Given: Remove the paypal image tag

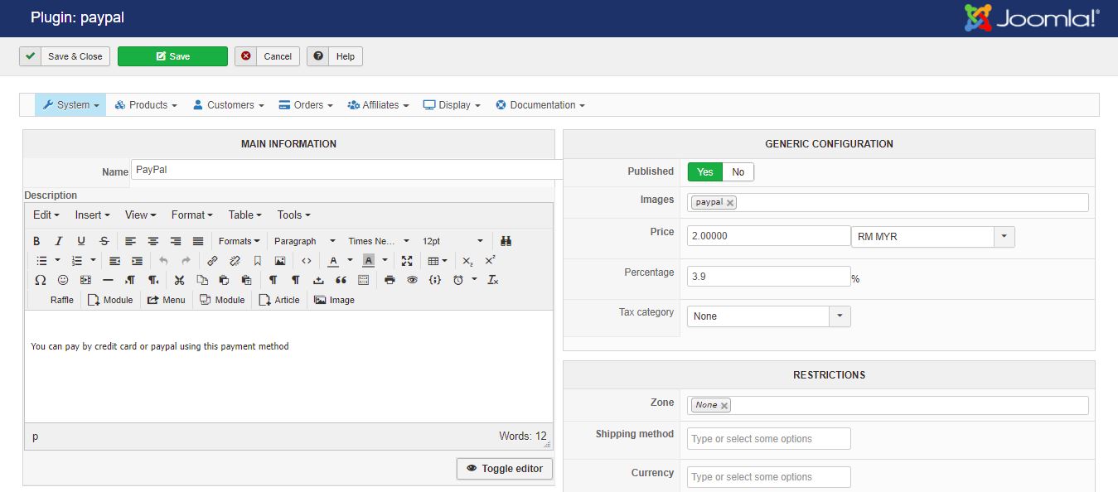Looking at the screenshot, I should point(730,203).
